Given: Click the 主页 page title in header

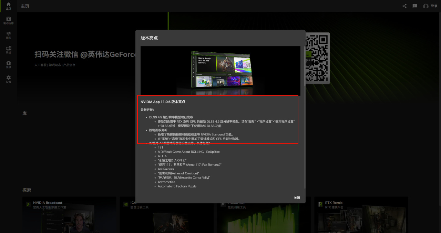Looking at the screenshot, I should click(25, 6).
